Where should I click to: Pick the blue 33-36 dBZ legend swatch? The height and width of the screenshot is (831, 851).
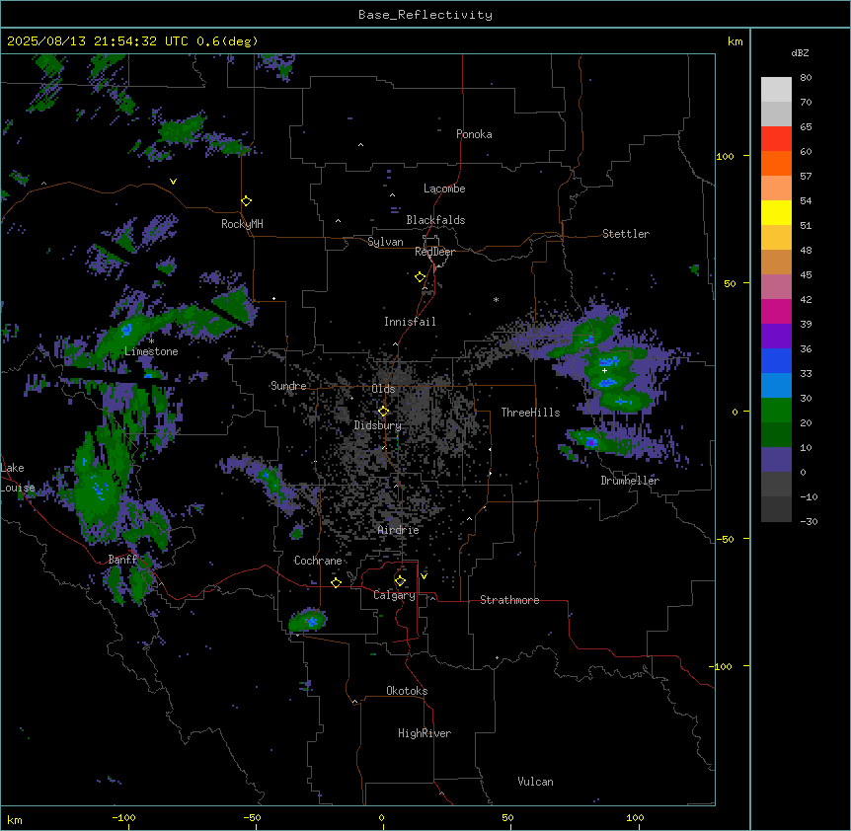[776, 360]
